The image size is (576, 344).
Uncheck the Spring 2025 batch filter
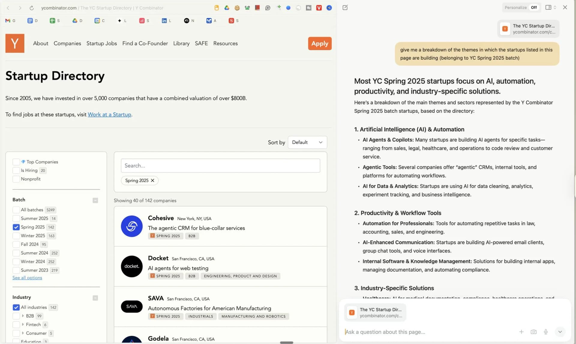coord(16,227)
